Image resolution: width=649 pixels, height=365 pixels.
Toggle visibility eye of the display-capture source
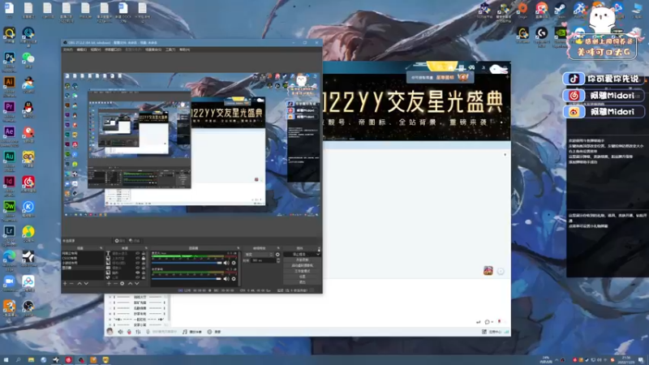click(137, 268)
